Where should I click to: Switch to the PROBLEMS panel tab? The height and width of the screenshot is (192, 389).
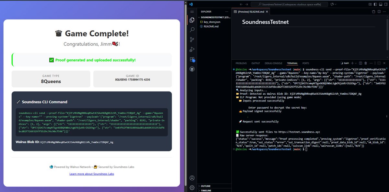(x=241, y=63)
